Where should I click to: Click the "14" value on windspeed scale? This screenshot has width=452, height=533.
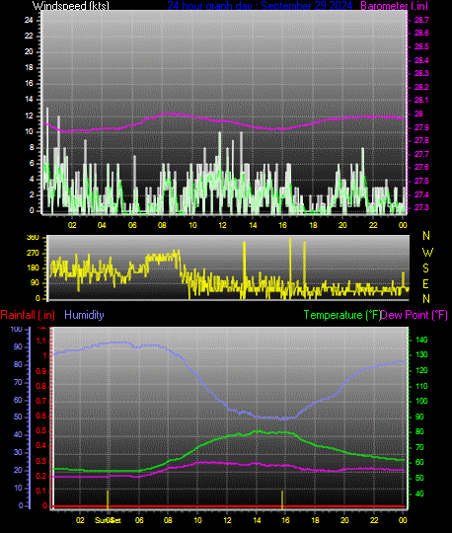tap(29, 100)
